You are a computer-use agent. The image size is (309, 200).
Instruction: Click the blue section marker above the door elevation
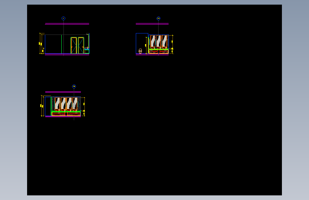[x=63, y=18]
